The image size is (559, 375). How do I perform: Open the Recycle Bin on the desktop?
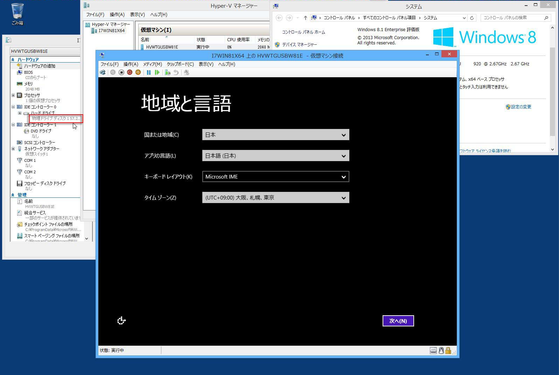coord(17,14)
